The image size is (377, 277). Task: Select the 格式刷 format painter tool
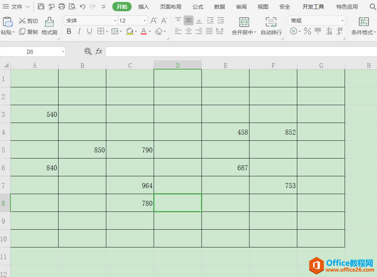[x=49, y=26]
